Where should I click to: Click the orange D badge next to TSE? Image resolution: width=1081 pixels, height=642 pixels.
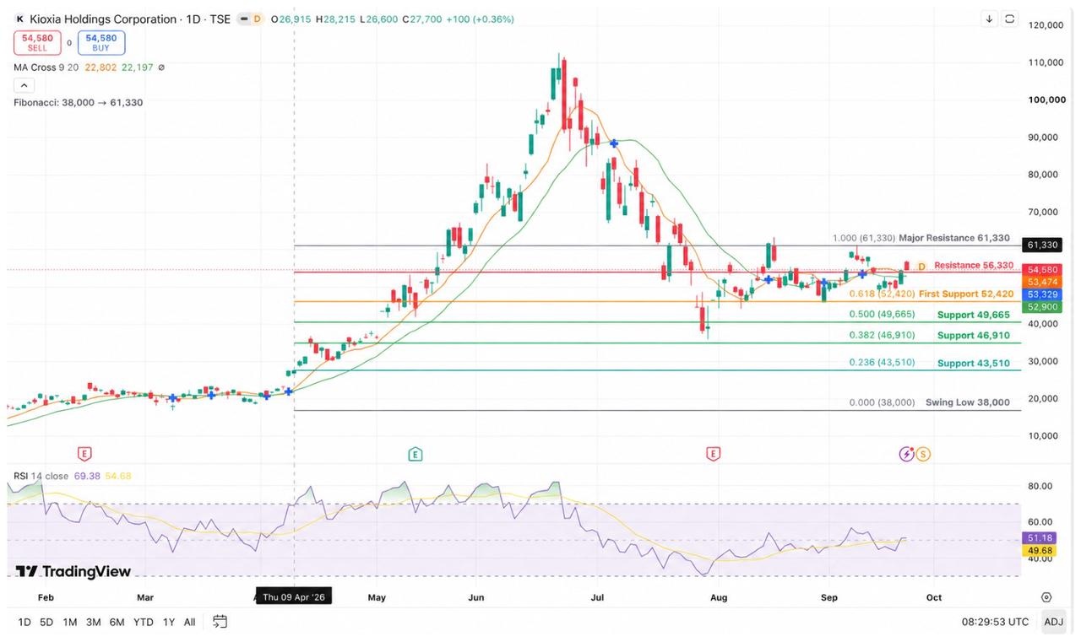click(x=257, y=19)
